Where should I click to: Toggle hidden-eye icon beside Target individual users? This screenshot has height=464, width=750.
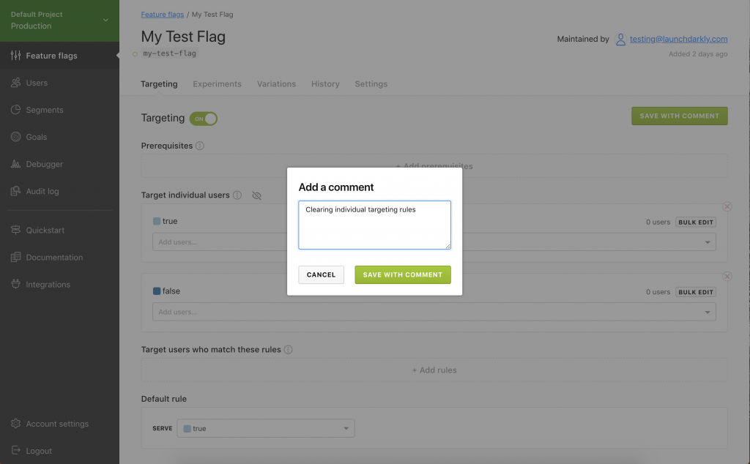[256, 195]
